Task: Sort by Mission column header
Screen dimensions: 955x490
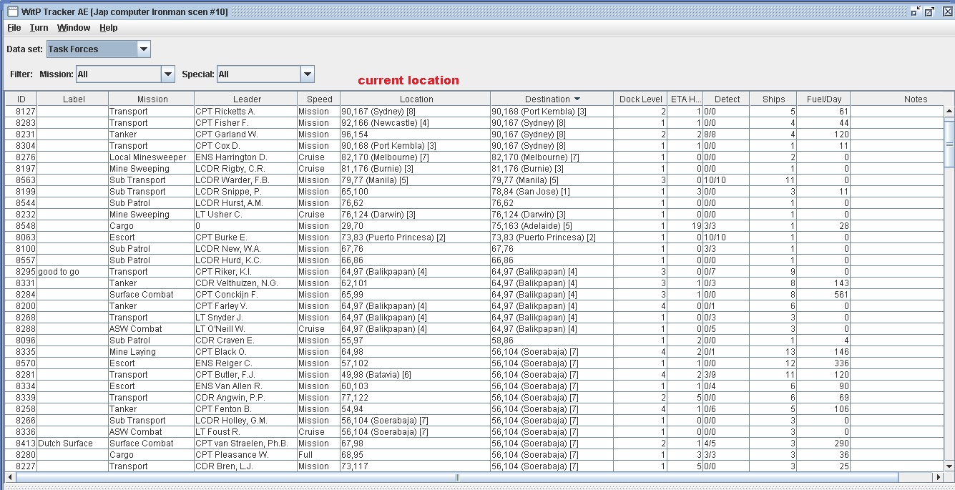Action: (x=152, y=99)
